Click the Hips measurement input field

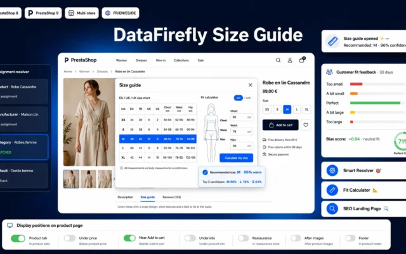[242, 145]
